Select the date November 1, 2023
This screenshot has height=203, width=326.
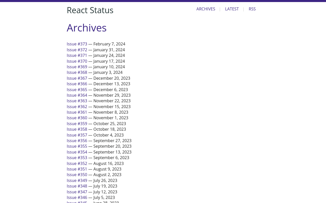[111, 118]
